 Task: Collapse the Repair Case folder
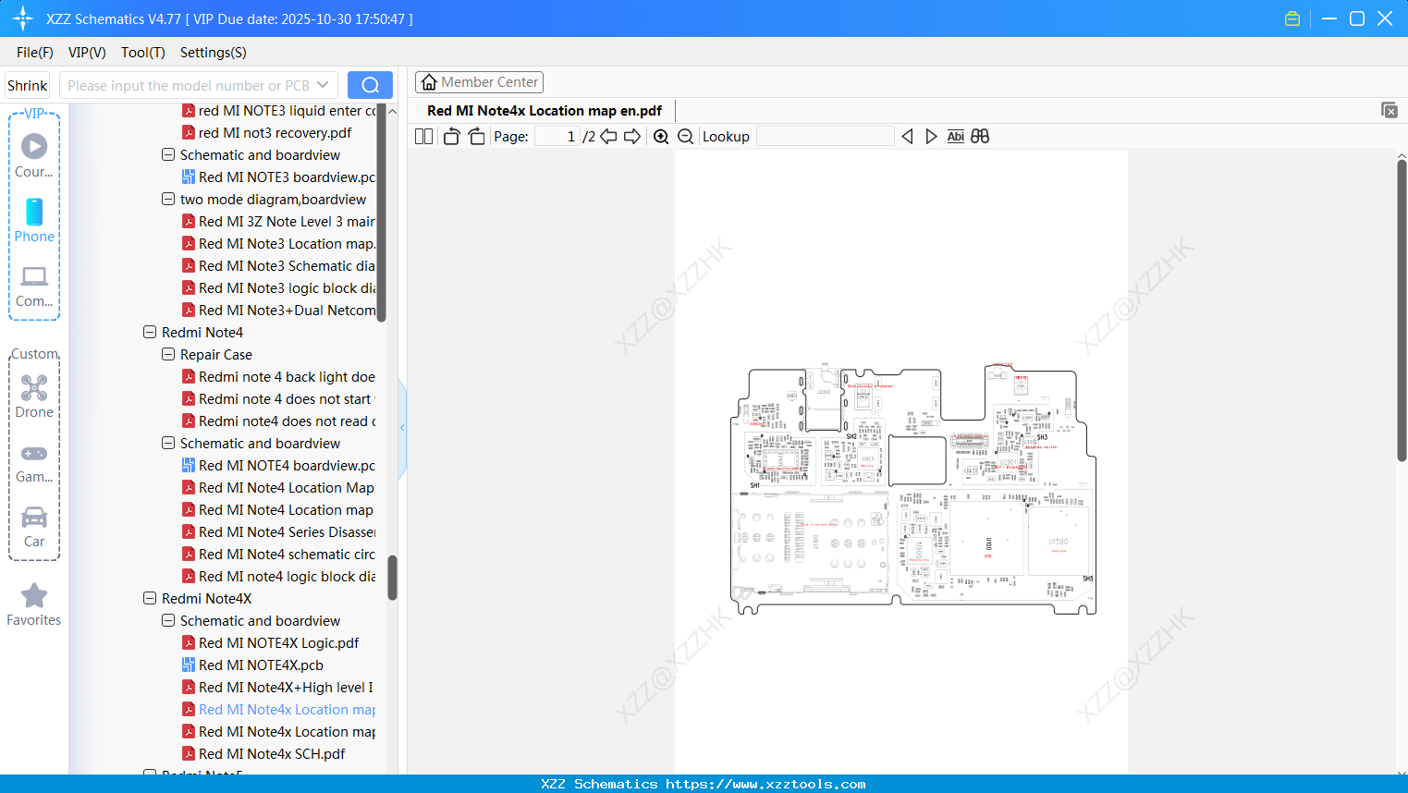(x=168, y=354)
